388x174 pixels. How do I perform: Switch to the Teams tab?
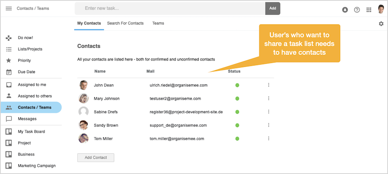[158, 23]
